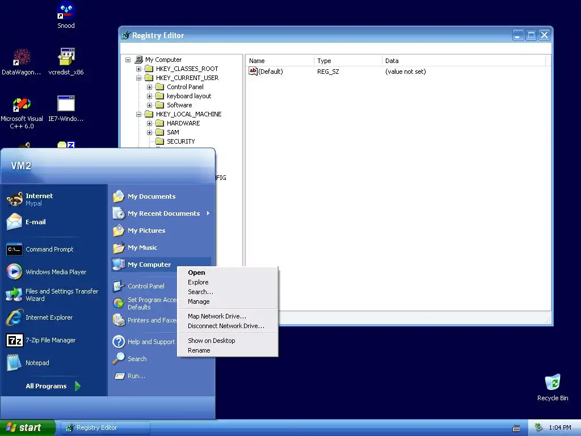Open Notepad icon in Start menu
This screenshot has width=581, height=436.
pos(14,363)
